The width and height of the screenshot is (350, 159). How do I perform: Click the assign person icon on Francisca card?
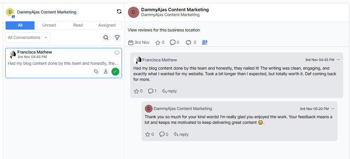(105, 72)
